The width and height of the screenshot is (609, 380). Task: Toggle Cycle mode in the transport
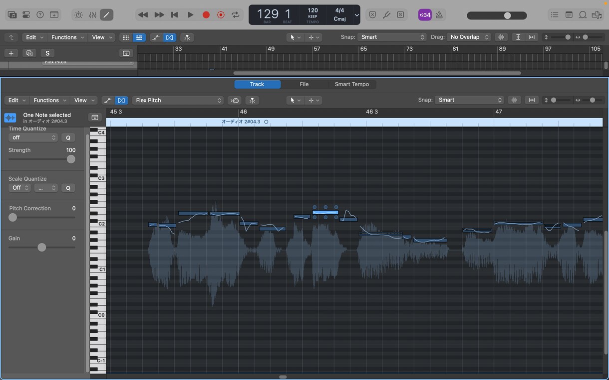click(x=236, y=15)
